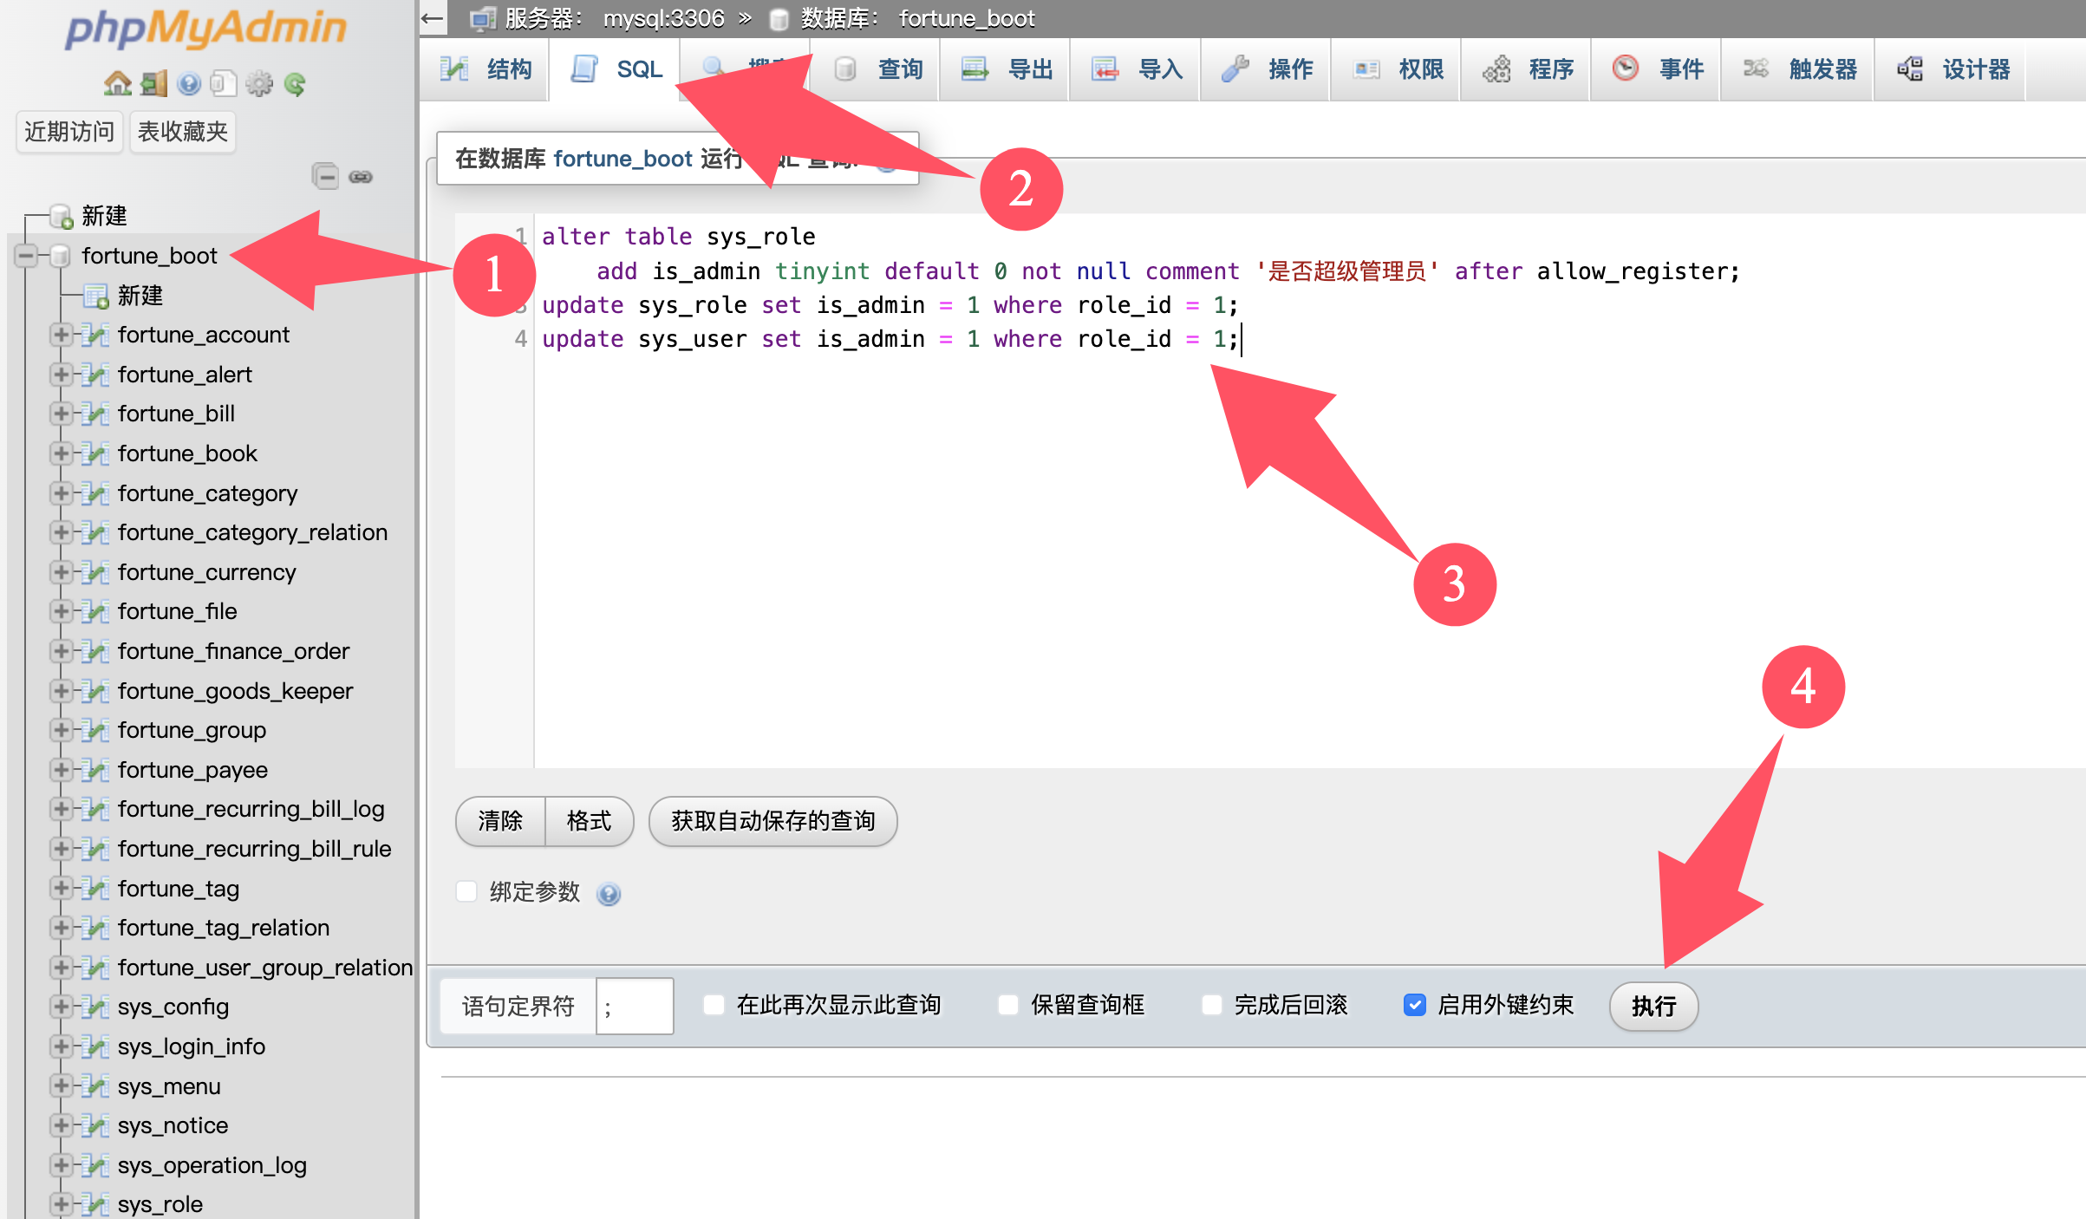Uncheck 启用外键约束 checkbox
Screen dimensions: 2086x1219
(1414, 1005)
